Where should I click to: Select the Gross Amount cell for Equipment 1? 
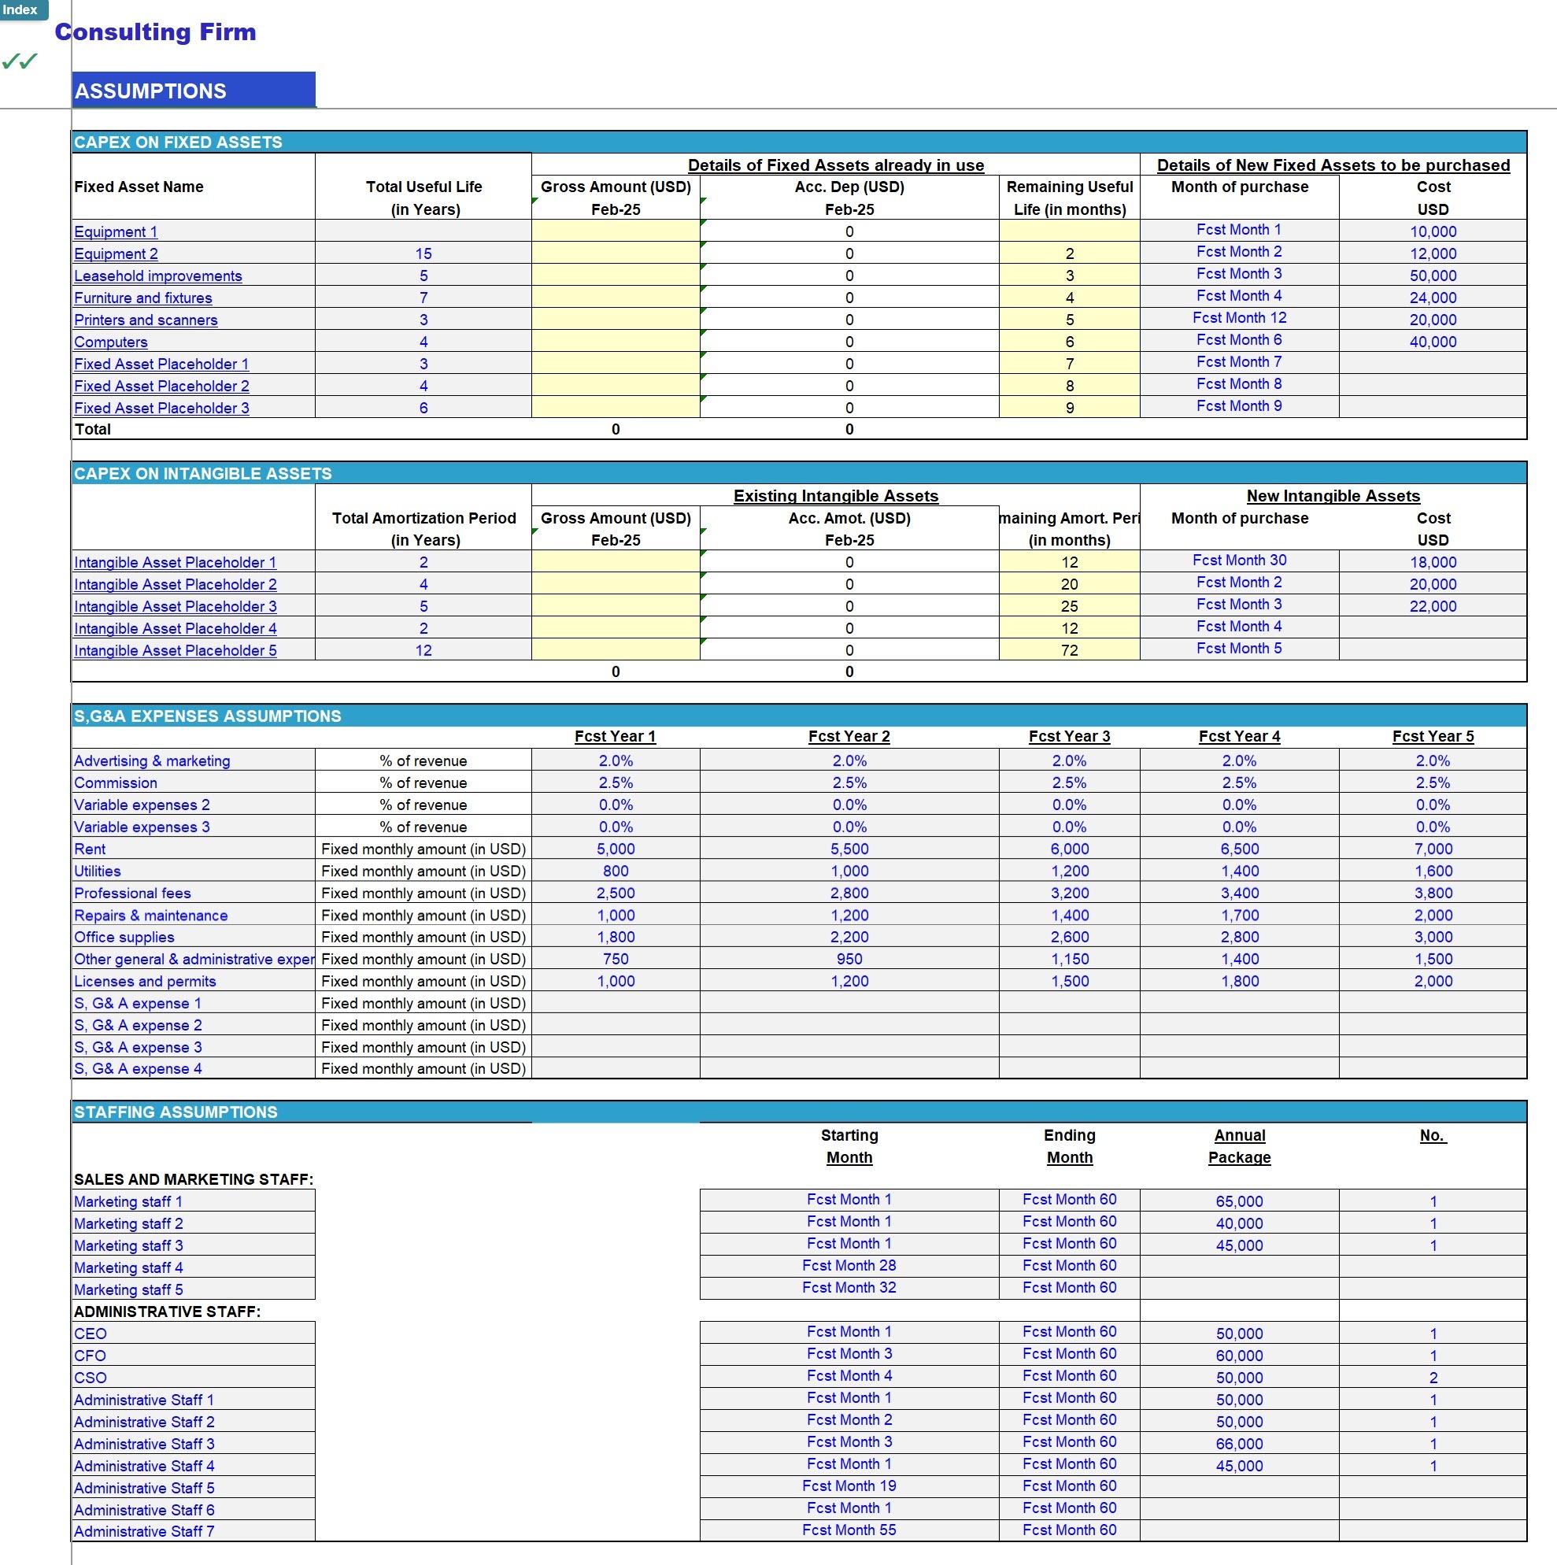(x=616, y=231)
